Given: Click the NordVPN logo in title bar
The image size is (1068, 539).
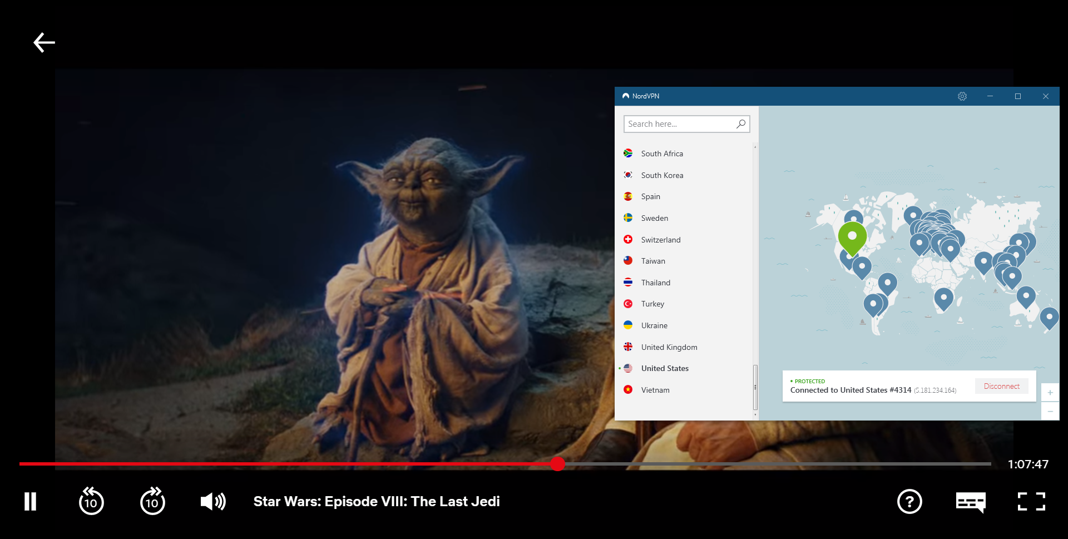Looking at the screenshot, I should click(x=626, y=96).
